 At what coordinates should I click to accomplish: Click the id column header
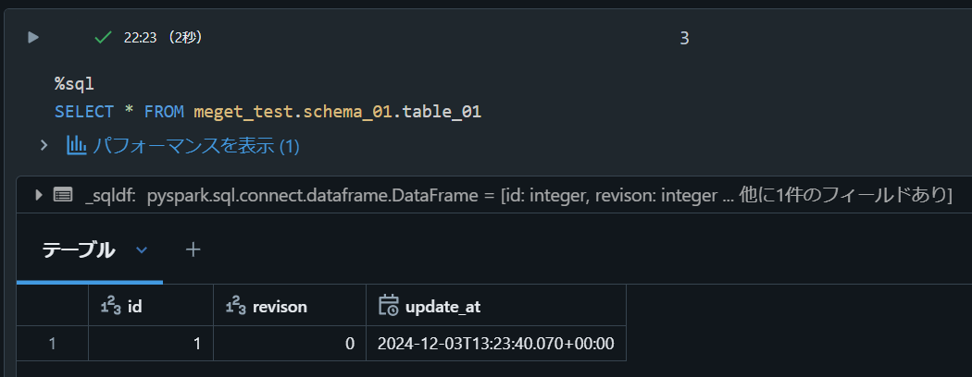[134, 306]
